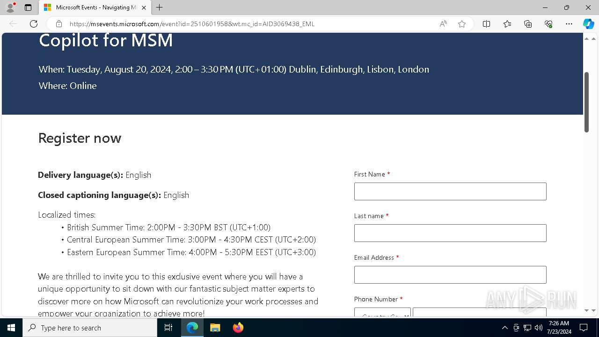
Task: View site information lock icon
Action: click(x=58, y=24)
